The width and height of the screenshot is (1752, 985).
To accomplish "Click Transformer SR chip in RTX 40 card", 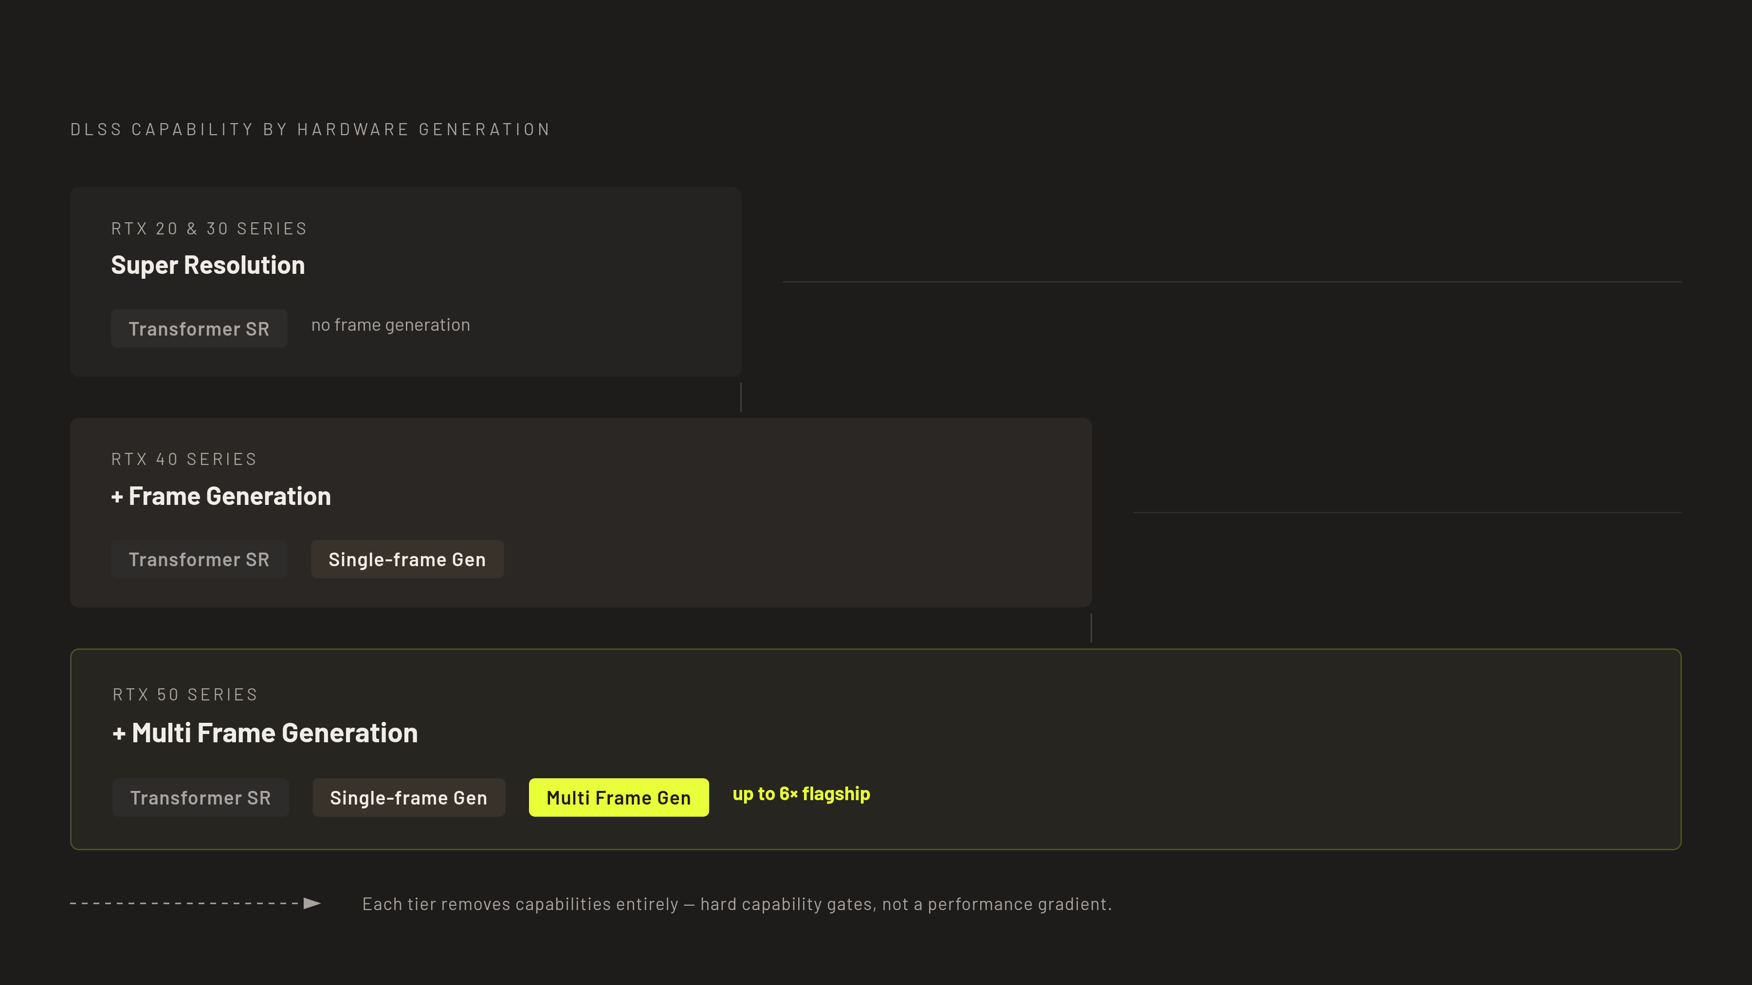I will tap(199, 559).
